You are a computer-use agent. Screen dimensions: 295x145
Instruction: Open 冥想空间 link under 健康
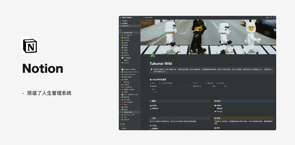tap(154, 108)
